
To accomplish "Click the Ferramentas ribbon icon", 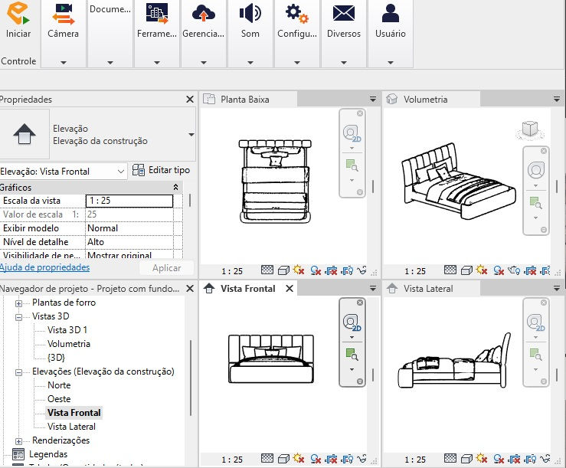I will tap(157, 14).
